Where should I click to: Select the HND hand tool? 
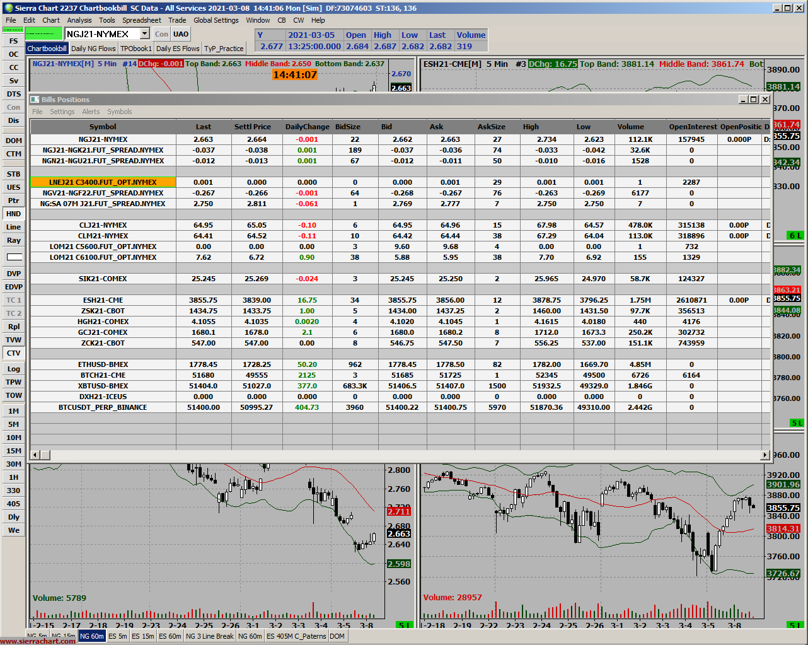coord(14,214)
